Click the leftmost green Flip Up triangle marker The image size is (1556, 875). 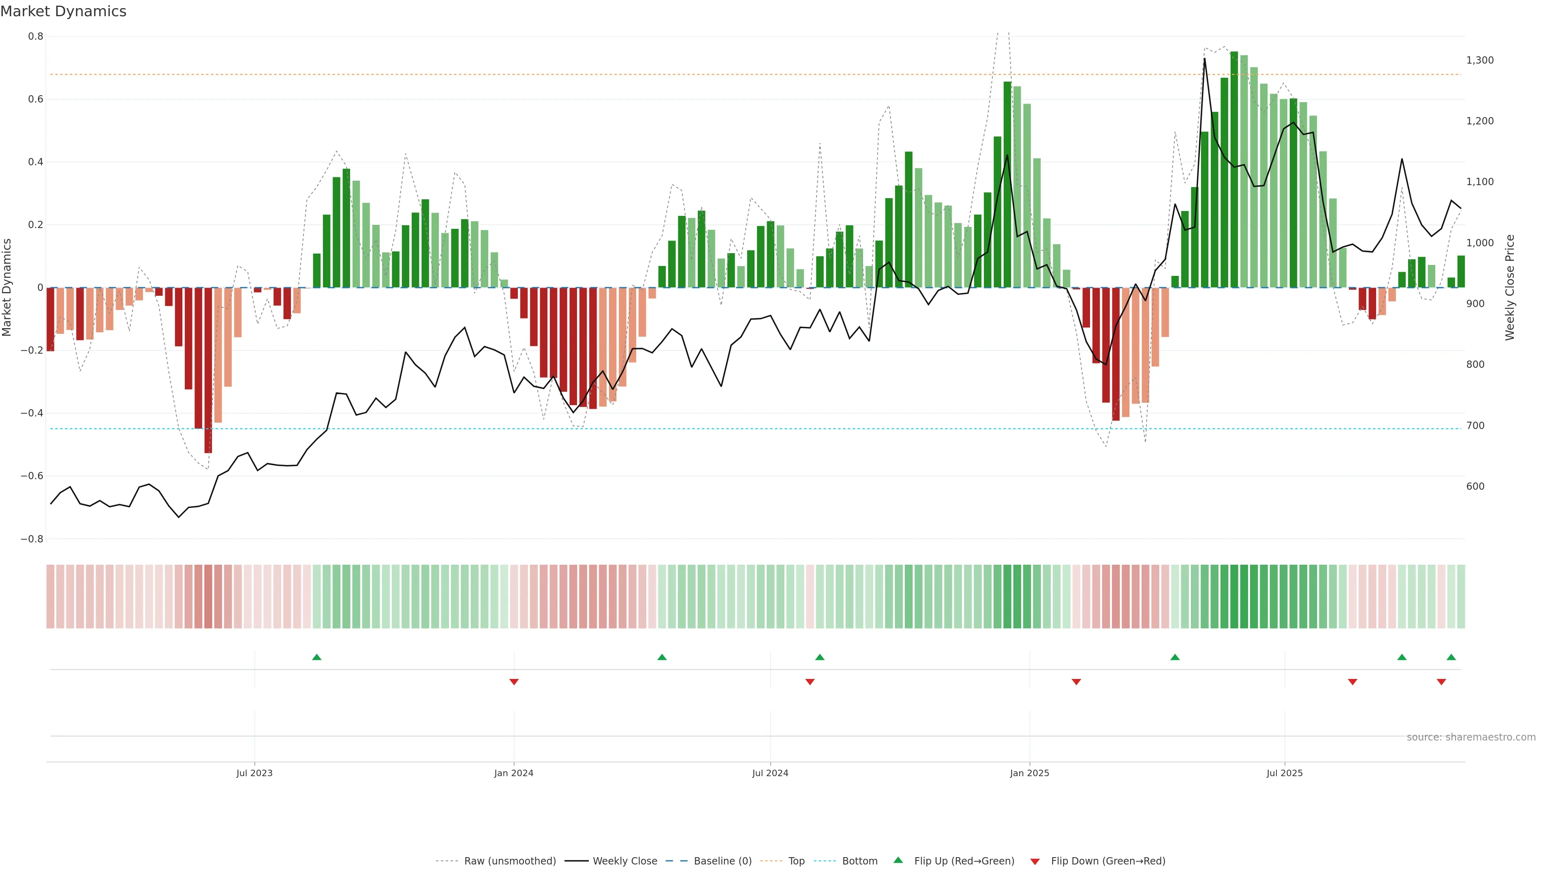pyautogui.click(x=316, y=657)
